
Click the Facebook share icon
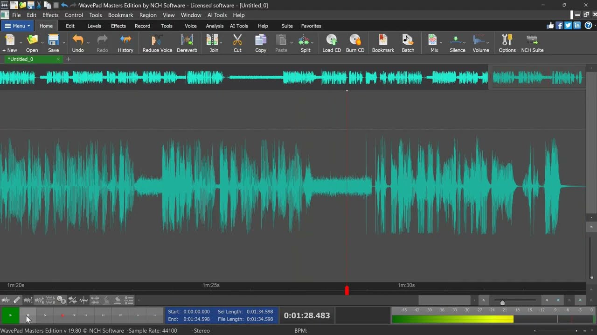(x=559, y=26)
